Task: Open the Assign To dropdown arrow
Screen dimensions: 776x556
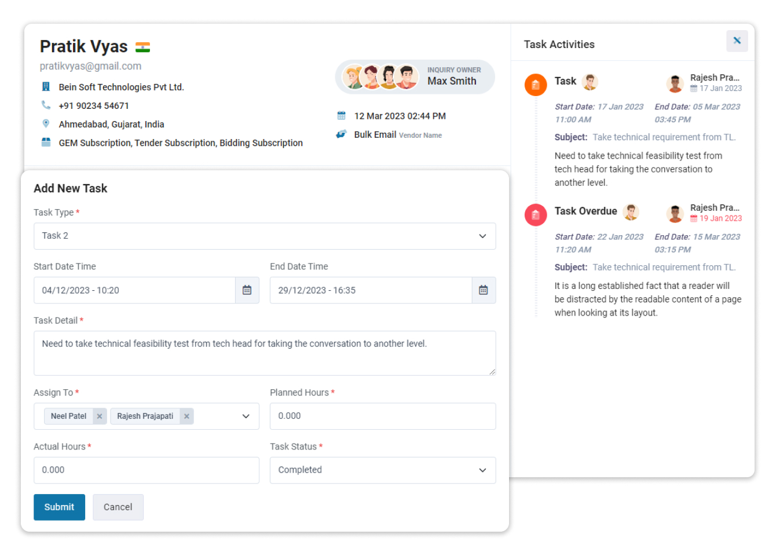Action: 246,416
